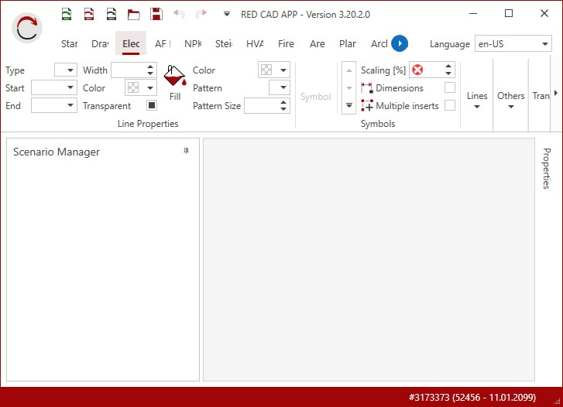Image resolution: width=563 pixels, height=407 pixels.
Task: Decrease the Pattern Size value
Action: (283, 109)
